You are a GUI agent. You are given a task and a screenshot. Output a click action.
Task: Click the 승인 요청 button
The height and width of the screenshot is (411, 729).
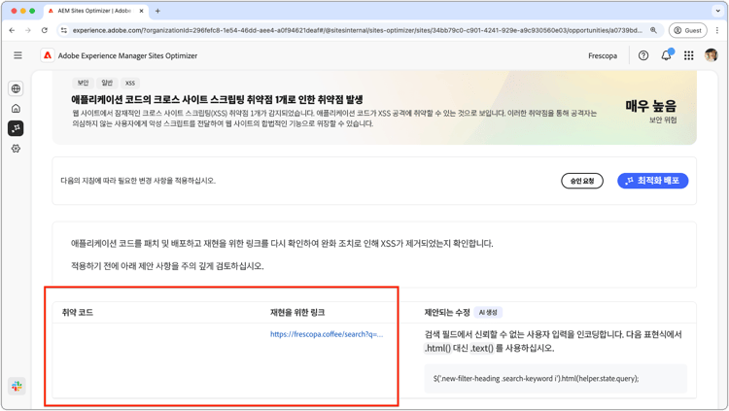[582, 181]
